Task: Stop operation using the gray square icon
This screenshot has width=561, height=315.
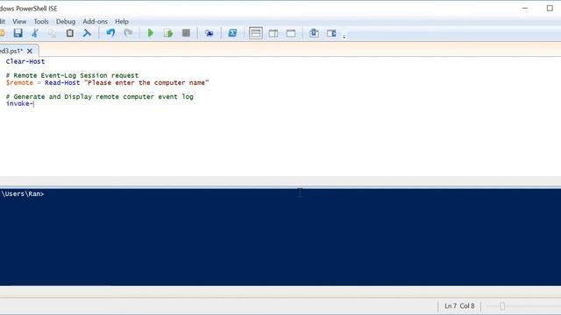Action: tap(186, 33)
